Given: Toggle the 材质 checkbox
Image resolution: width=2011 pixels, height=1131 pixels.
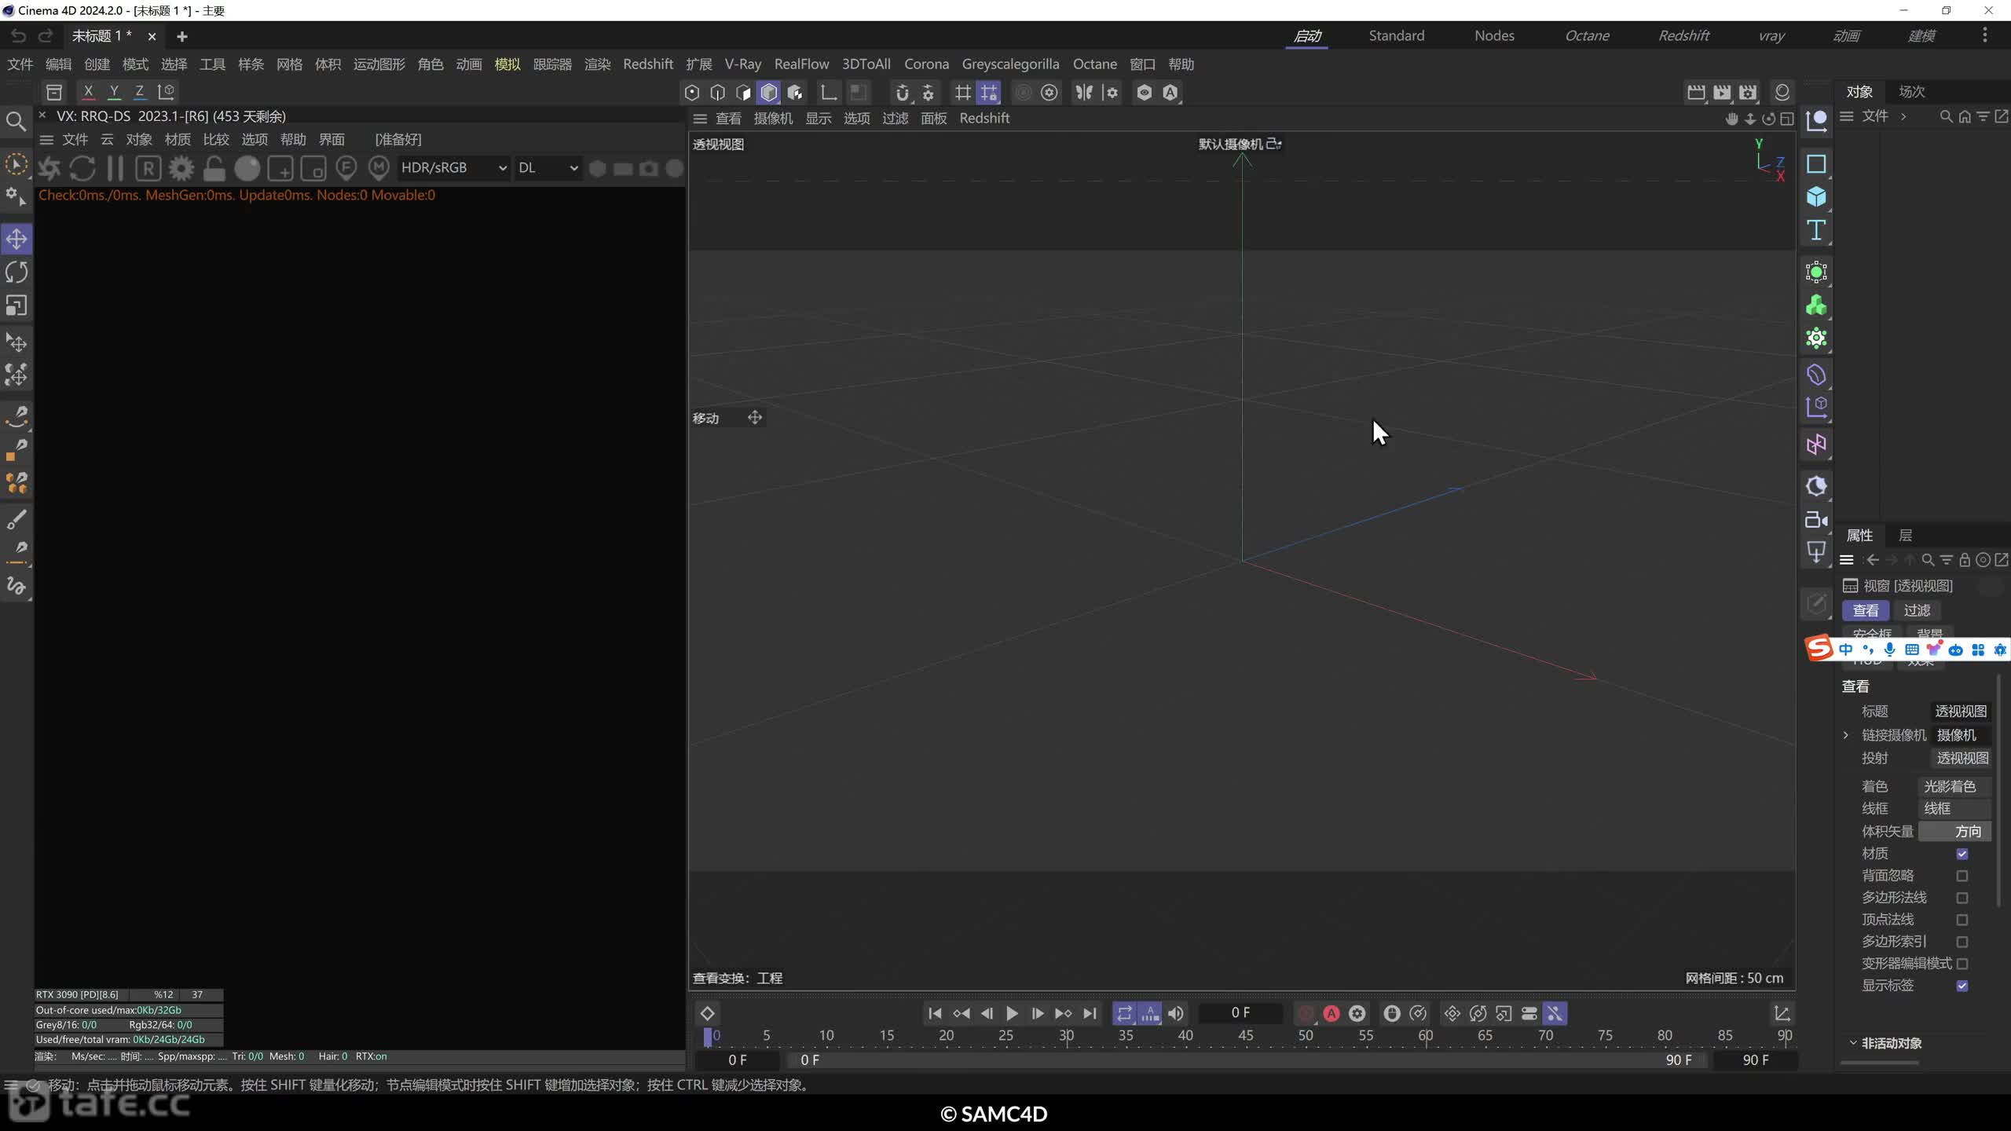Looking at the screenshot, I should point(1962,854).
